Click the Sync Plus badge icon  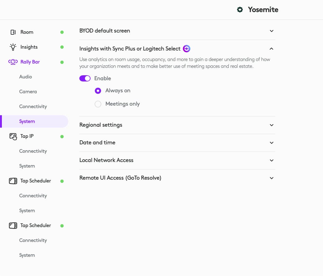coord(187,49)
